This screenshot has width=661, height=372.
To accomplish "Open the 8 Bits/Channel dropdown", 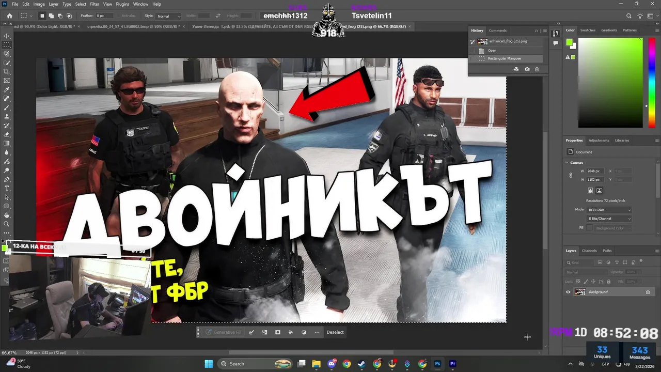I will tap(609, 219).
